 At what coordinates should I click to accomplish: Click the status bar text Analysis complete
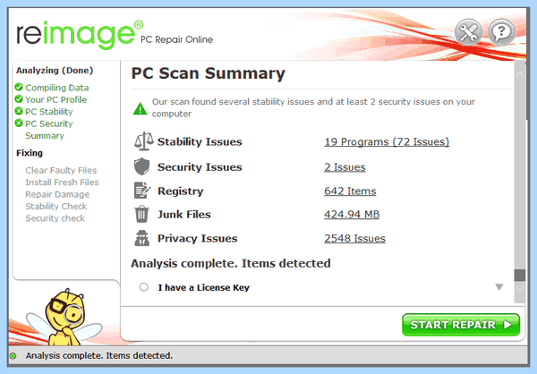pos(99,356)
